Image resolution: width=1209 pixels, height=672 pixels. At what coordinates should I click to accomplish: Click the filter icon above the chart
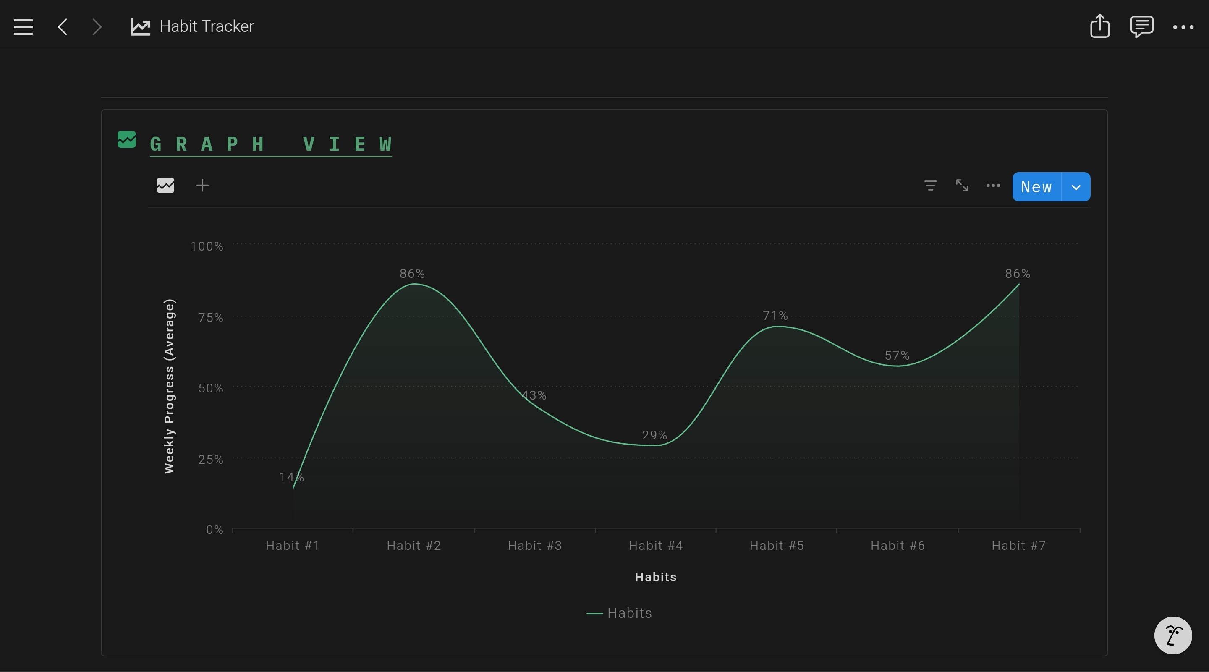point(930,186)
